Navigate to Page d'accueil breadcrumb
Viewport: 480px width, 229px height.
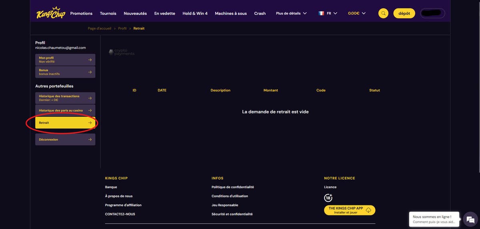(x=99, y=28)
